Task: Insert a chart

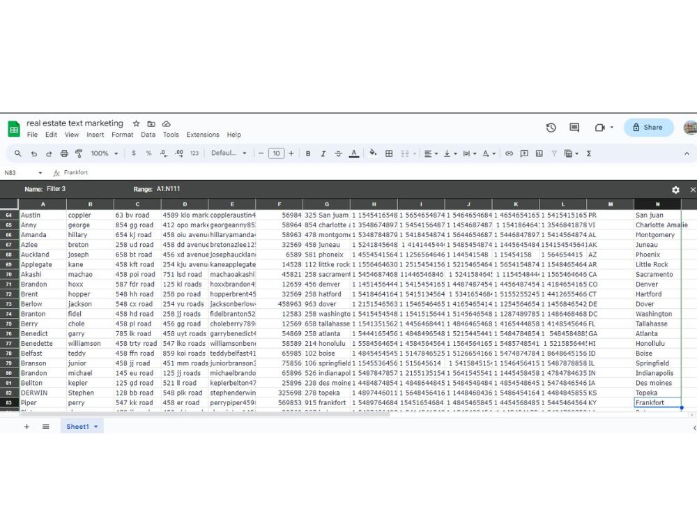Action: [x=539, y=153]
